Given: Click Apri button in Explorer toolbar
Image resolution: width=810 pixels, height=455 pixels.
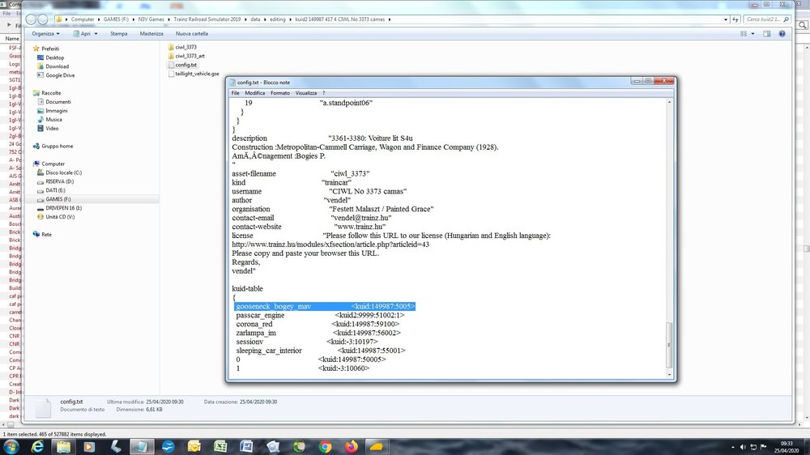Looking at the screenshot, I should coord(82,33).
